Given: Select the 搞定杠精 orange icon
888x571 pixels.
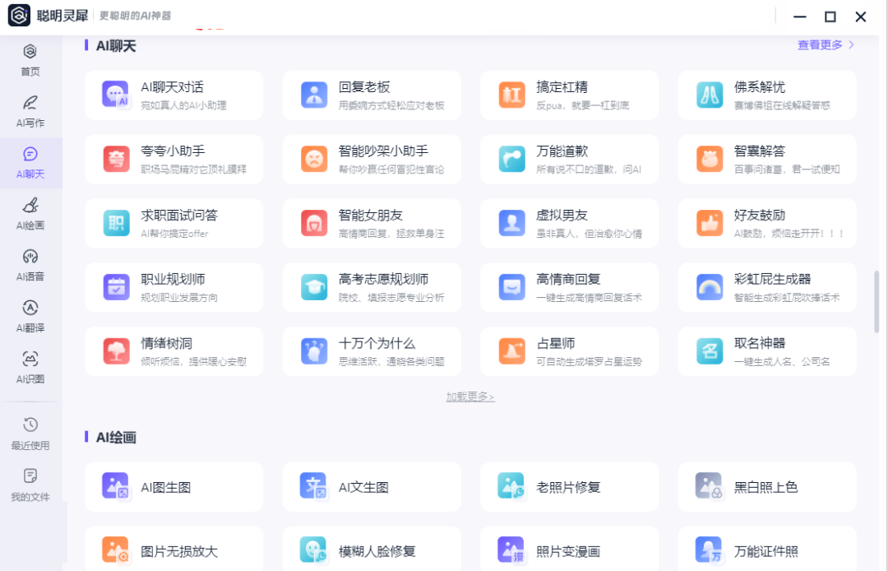Looking at the screenshot, I should (x=511, y=95).
